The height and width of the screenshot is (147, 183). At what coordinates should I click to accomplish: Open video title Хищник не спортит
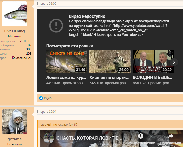pyautogui.click(x=109, y=77)
